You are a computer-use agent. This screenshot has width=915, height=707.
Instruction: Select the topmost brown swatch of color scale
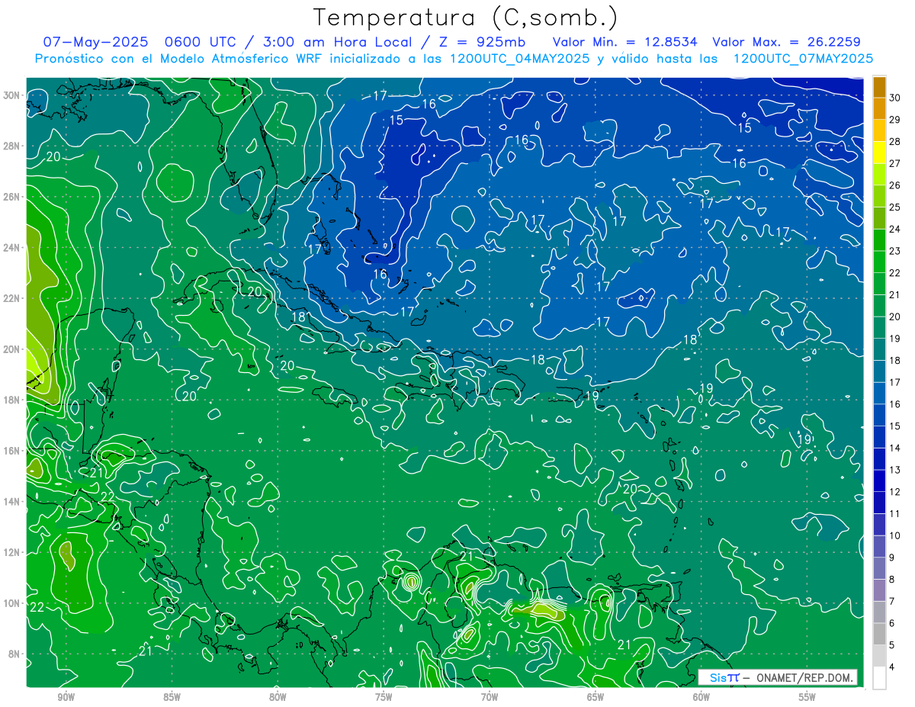[879, 87]
